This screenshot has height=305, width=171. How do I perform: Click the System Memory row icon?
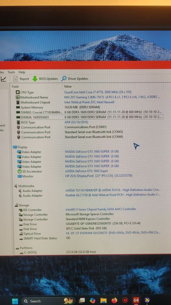(18, 107)
